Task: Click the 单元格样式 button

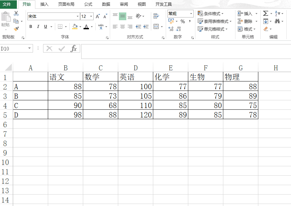Action: click(213, 29)
